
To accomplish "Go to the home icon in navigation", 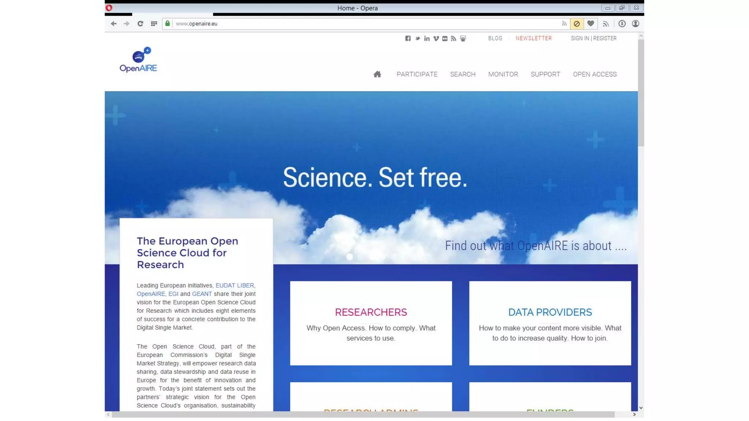I will [x=377, y=75].
